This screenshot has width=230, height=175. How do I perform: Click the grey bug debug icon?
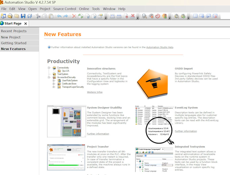point(177,16)
